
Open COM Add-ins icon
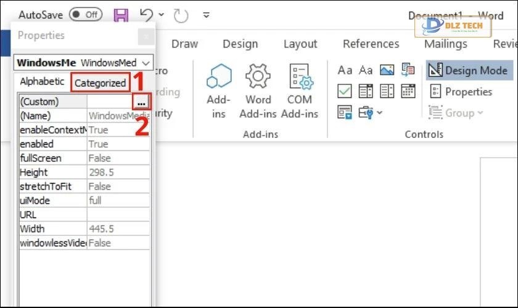[300, 76]
